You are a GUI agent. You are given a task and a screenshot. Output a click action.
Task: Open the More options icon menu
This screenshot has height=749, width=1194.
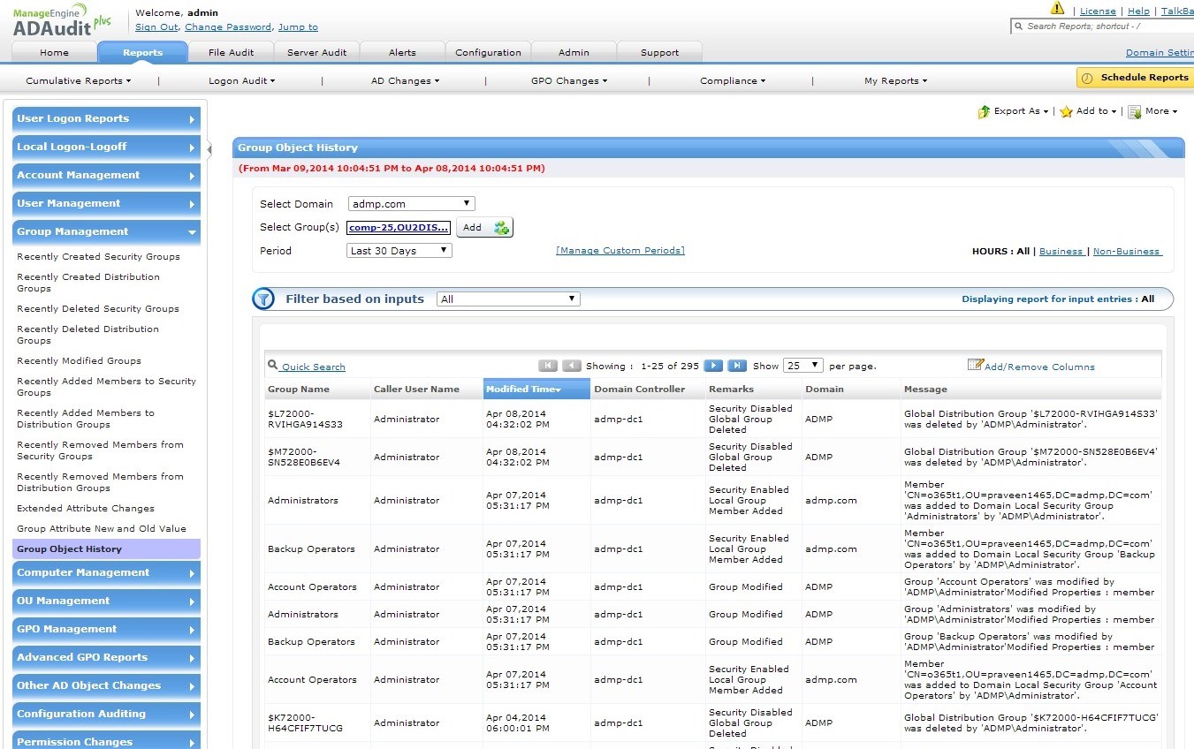point(1135,112)
